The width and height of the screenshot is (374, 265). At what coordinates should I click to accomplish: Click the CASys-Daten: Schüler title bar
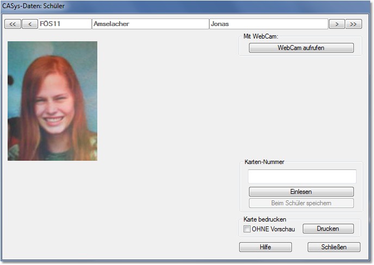point(163,7)
